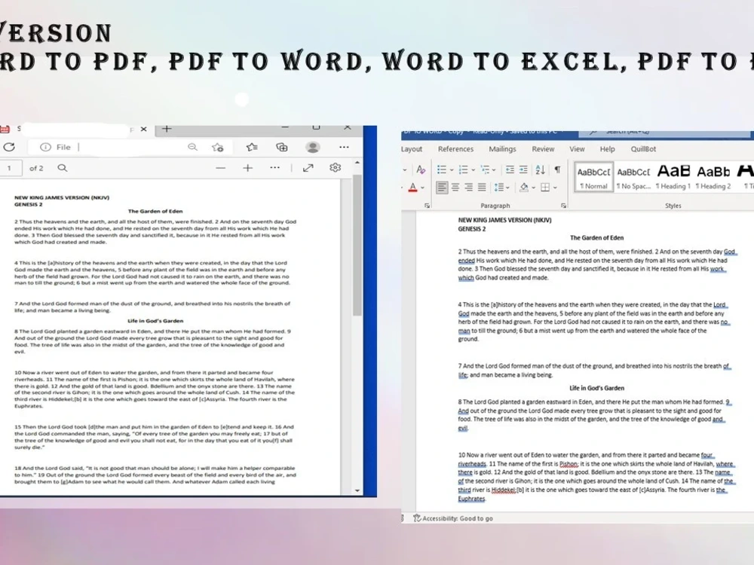Open the View tab in Word
The width and height of the screenshot is (754, 565).
pyautogui.click(x=577, y=149)
